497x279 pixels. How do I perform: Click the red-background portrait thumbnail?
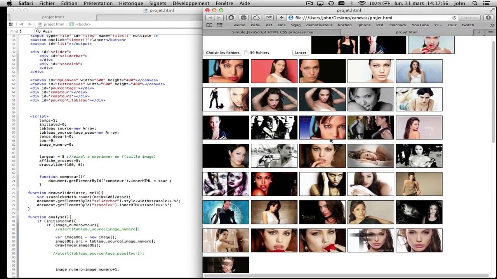click(x=274, y=71)
